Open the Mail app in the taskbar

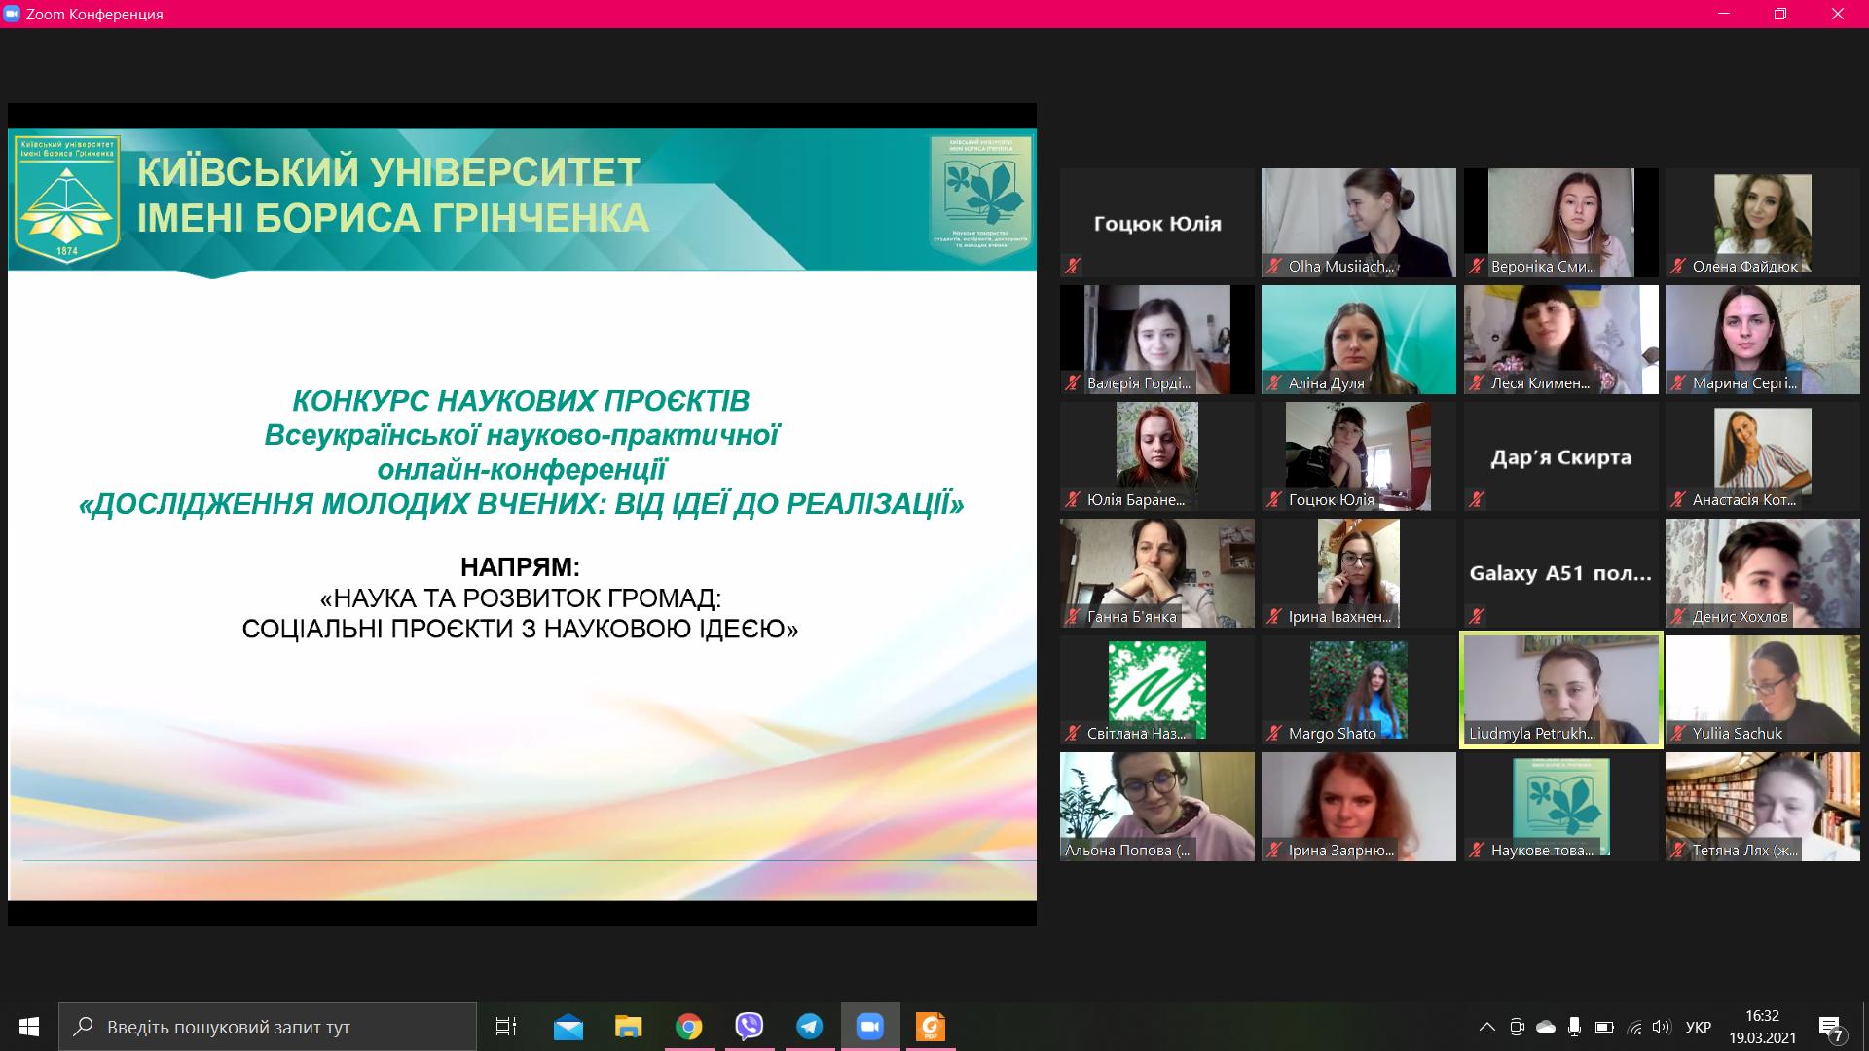coord(568,1027)
